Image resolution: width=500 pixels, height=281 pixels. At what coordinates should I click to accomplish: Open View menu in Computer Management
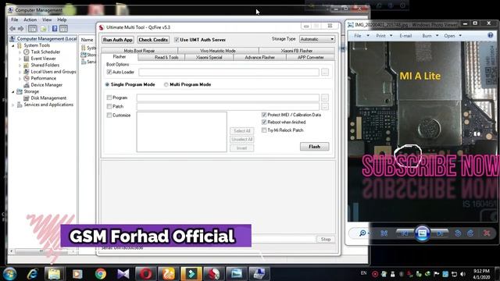tap(47, 20)
